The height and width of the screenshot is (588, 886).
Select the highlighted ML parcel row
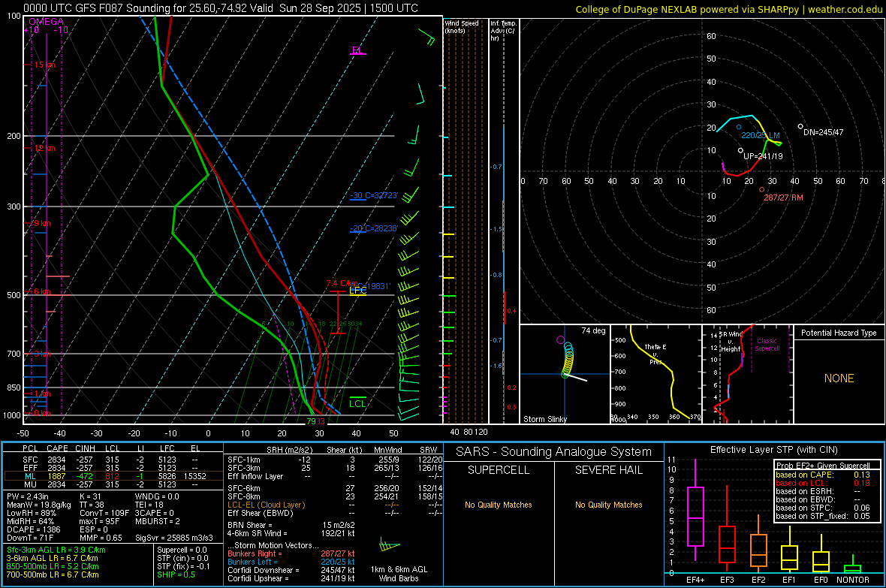113,476
